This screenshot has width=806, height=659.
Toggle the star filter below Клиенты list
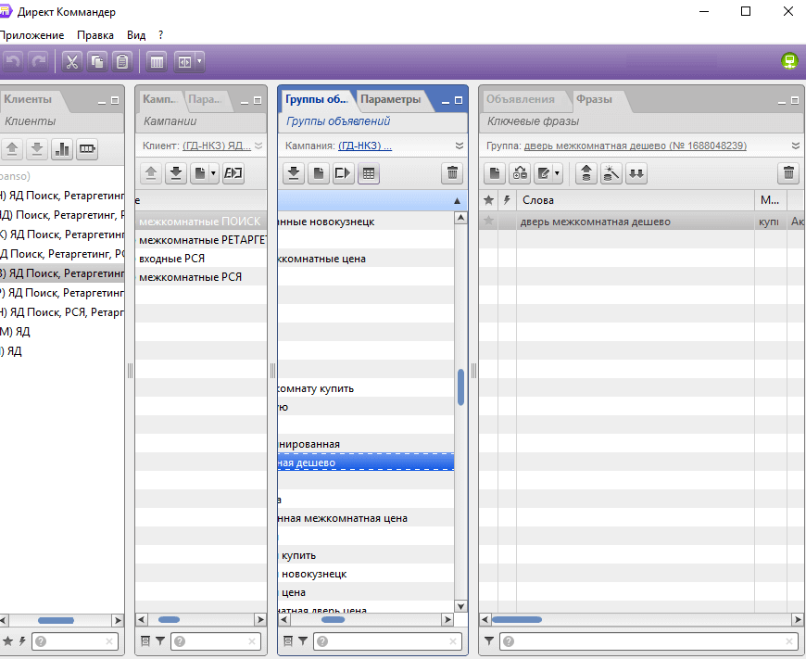(x=8, y=640)
